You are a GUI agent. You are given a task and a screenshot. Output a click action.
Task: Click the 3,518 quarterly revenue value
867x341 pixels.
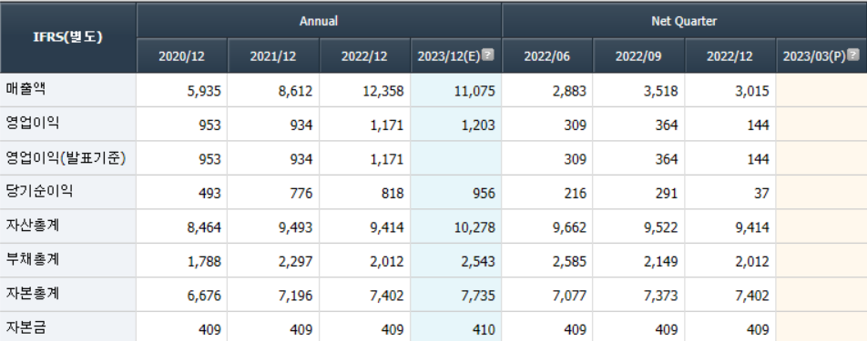[661, 91]
